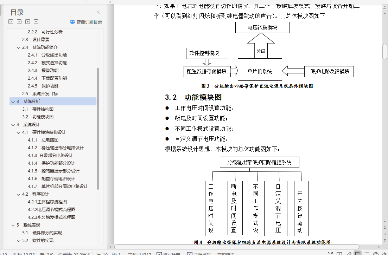Open 2.4.1 分级输出功能 heading

click(47, 55)
